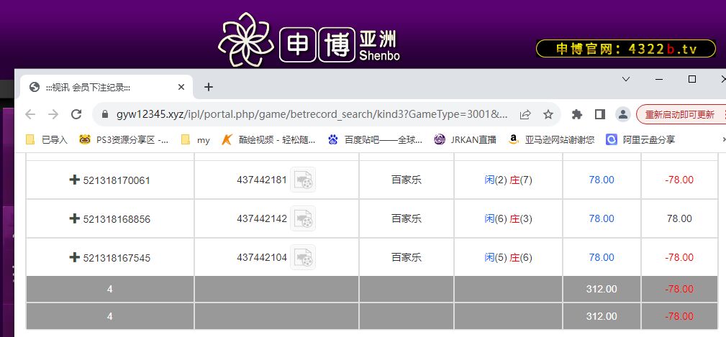Click -78.00 payout in 521318167545 row
This screenshot has height=337, width=726.
[x=679, y=257]
